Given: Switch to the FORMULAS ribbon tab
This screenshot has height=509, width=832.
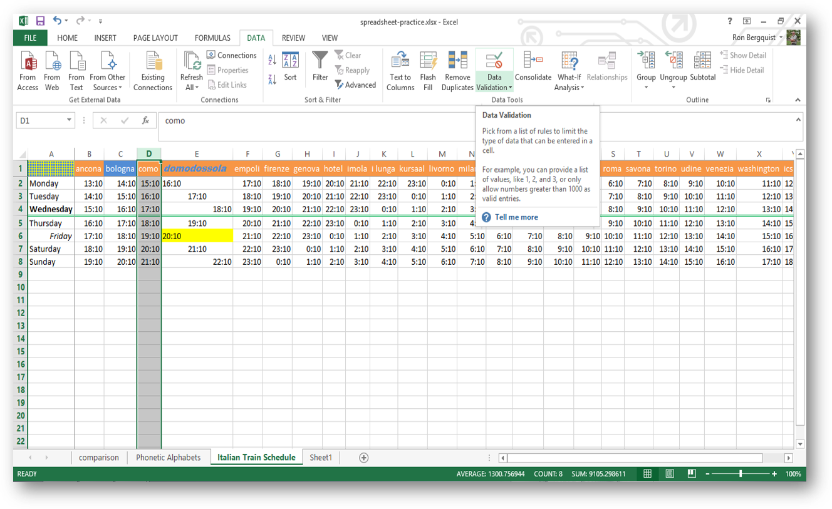Looking at the screenshot, I should [212, 38].
